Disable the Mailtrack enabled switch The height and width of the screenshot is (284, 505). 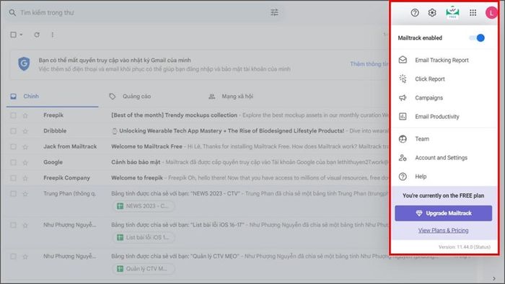point(477,38)
